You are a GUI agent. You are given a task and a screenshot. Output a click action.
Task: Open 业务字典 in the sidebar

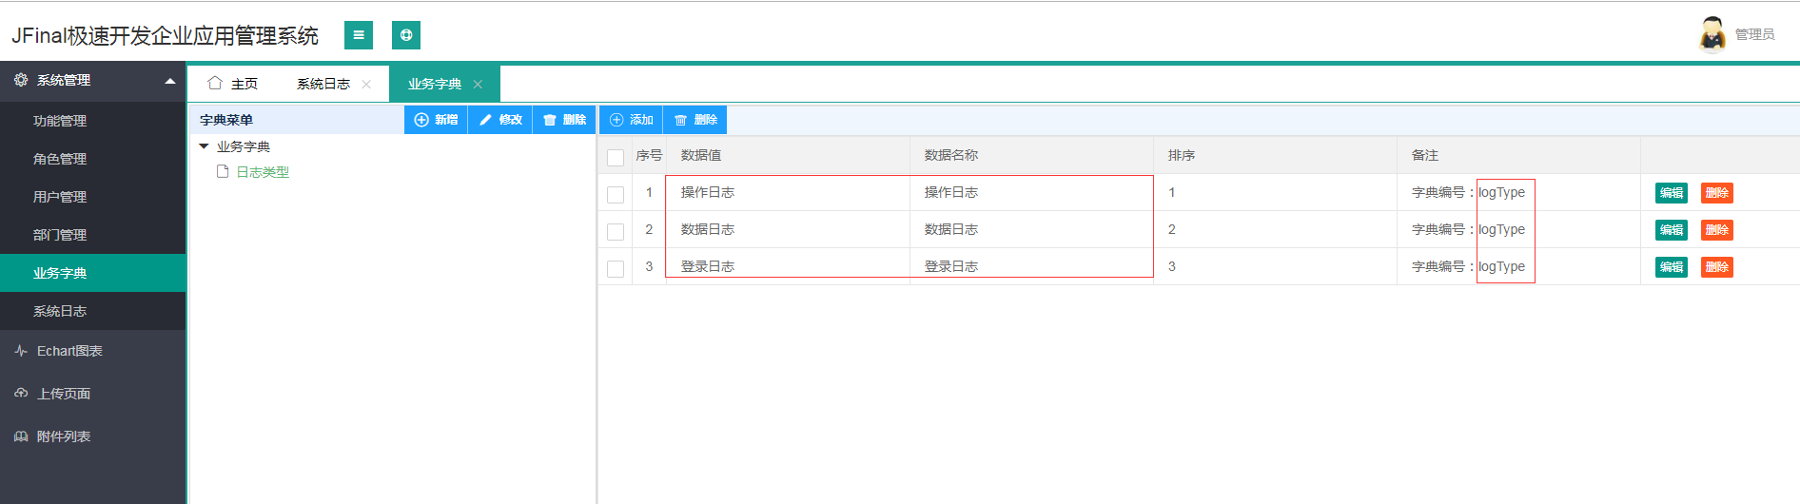[93, 273]
